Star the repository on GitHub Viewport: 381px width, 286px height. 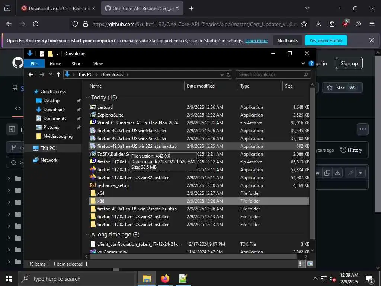click(342, 88)
